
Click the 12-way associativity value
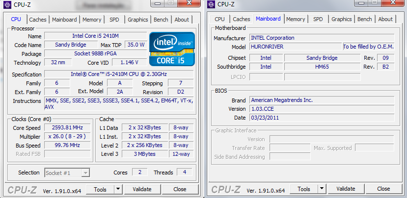[x=181, y=154]
